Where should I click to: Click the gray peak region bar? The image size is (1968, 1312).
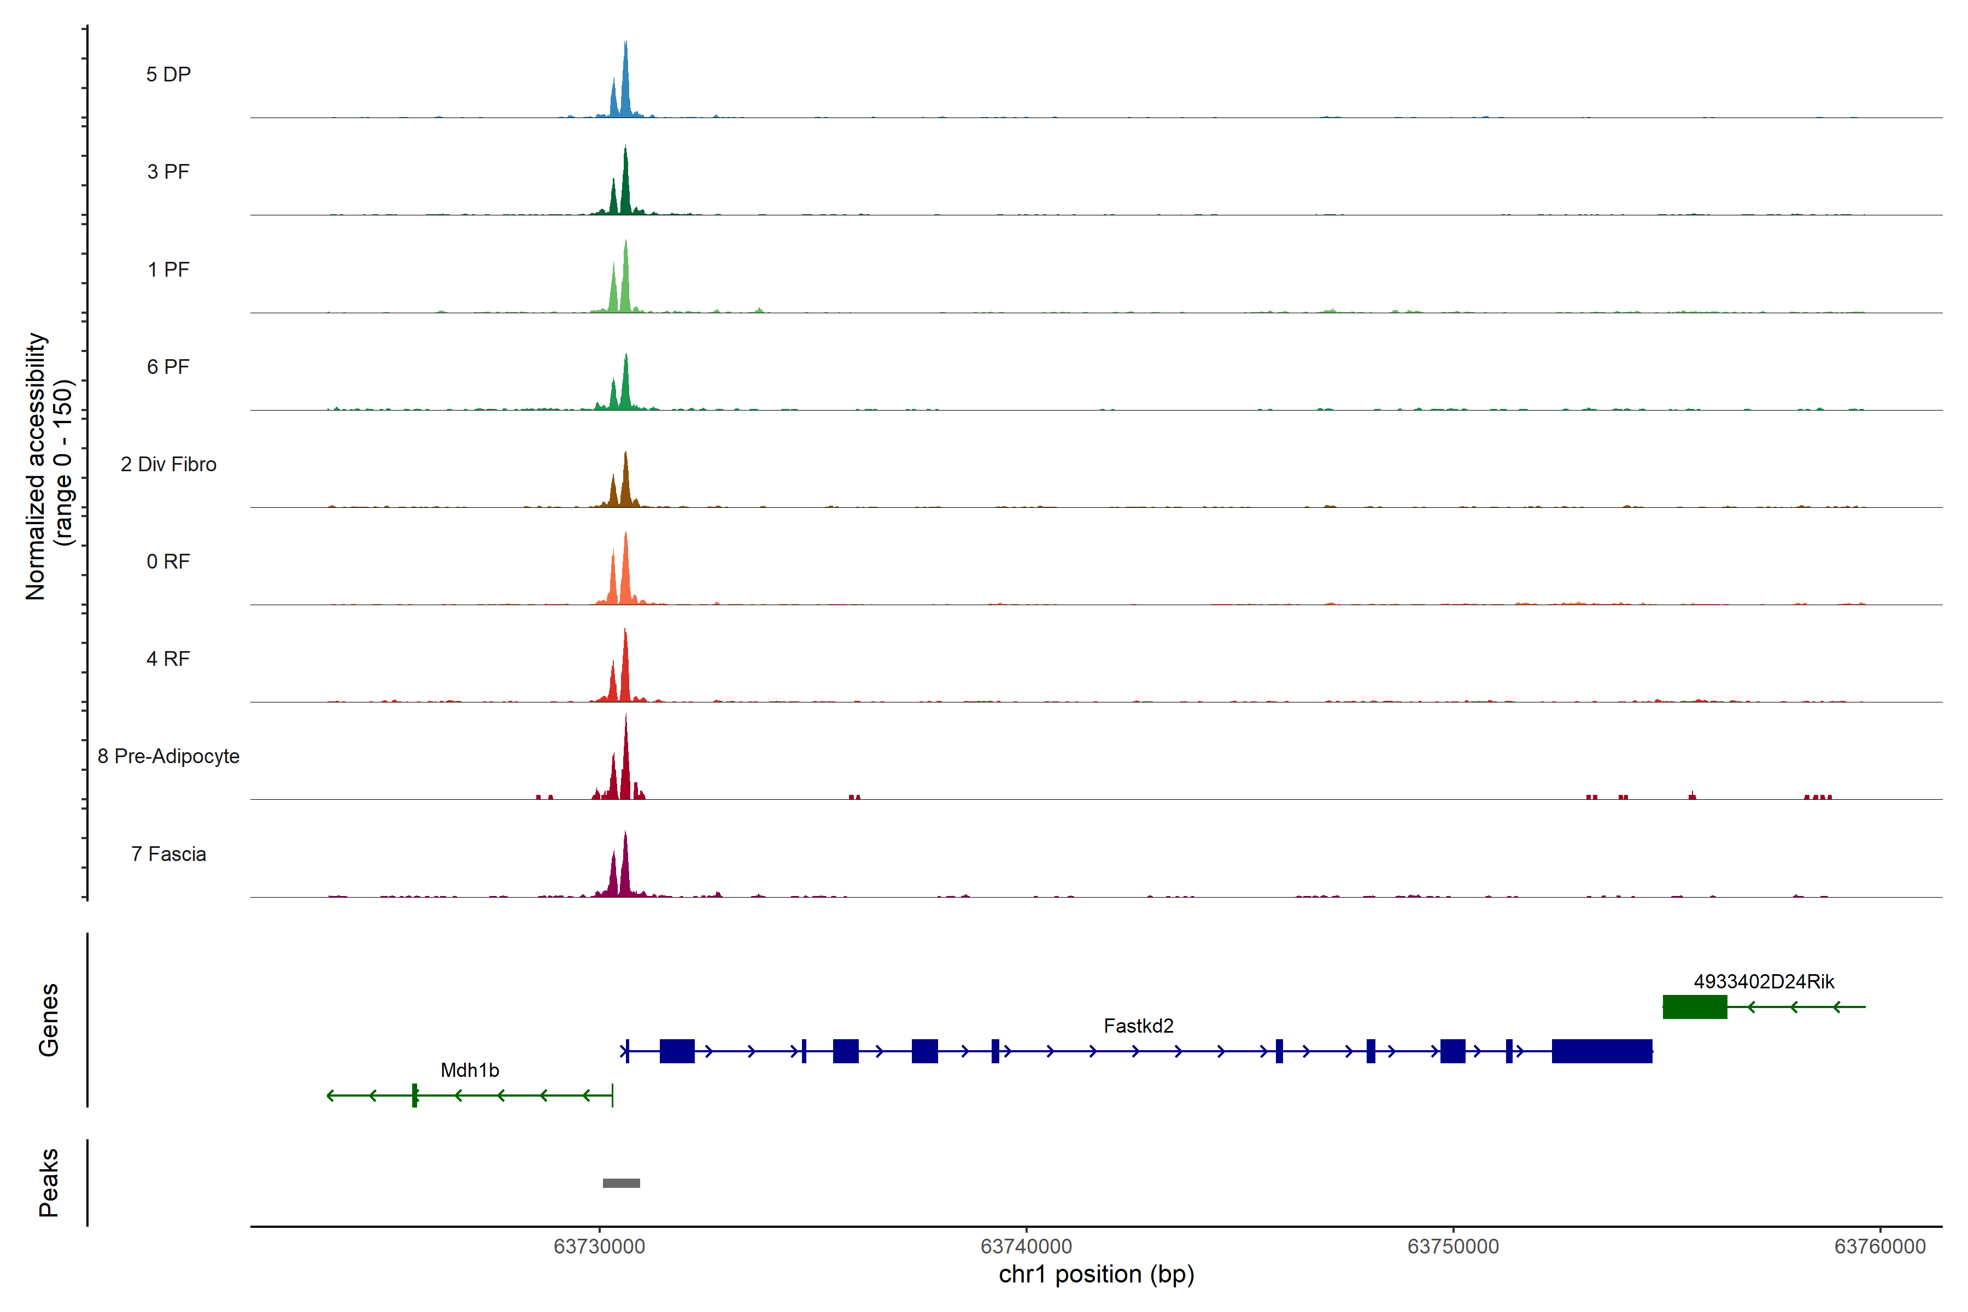pos(621,1183)
